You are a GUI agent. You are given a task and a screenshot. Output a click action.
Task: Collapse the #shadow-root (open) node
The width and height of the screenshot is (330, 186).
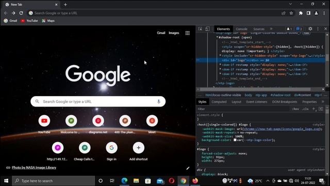[217, 37]
